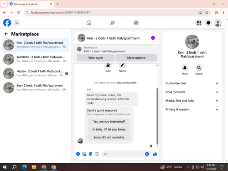Viewport: 228px width, 171px height.
Task: Click the browser address bar URL
Action: click(x=60, y=12)
